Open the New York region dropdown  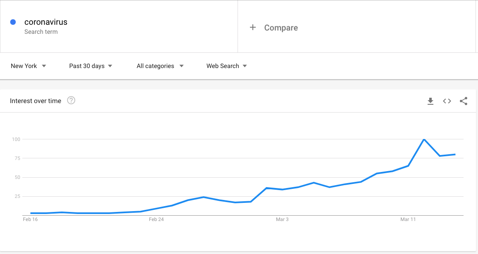pyautogui.click(x=28, y=66)
